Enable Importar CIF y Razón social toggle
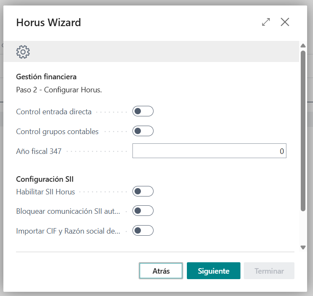Viewport: 313px width, 296px height. click(x=143, y=231)
